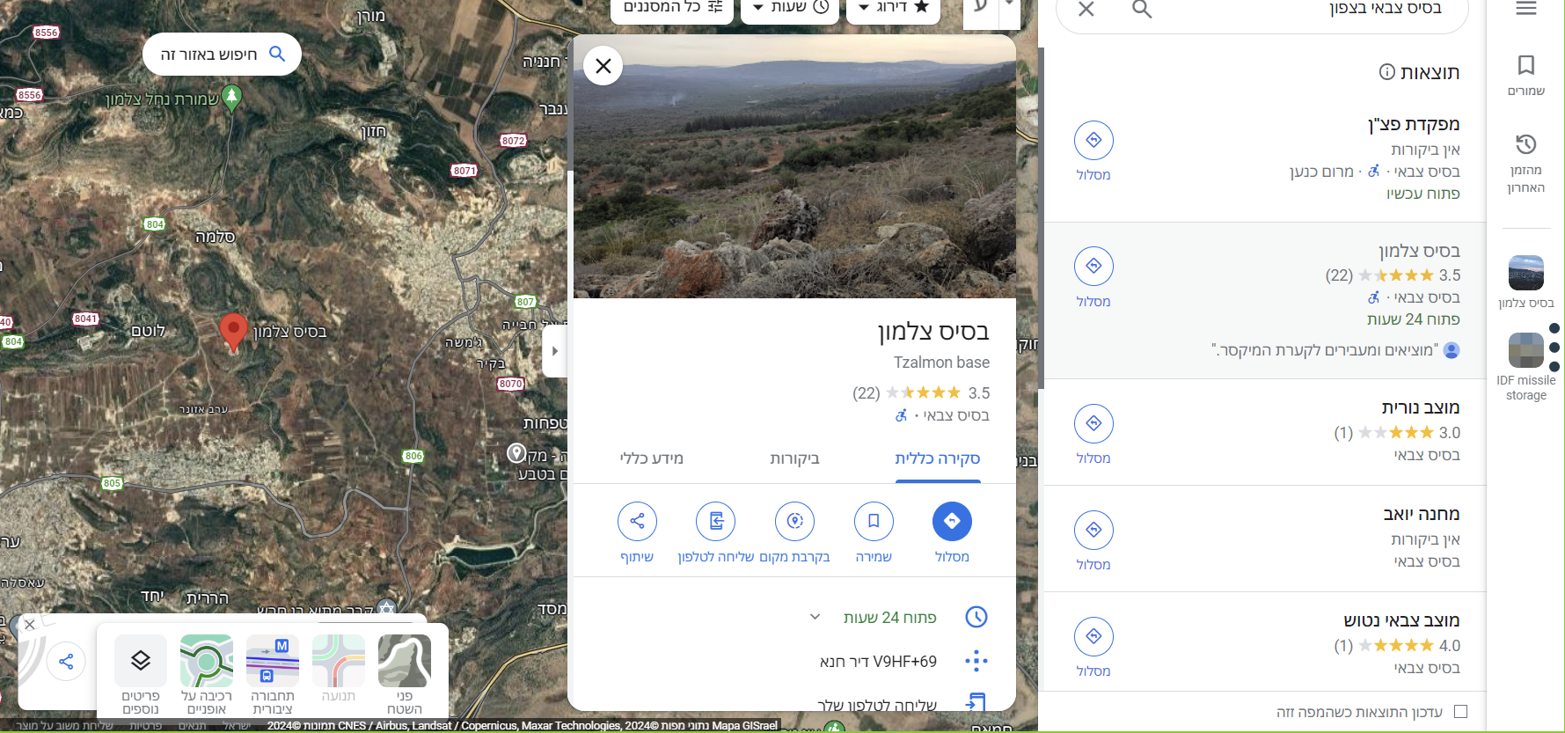
Task: Open the Saved places bookmark icon
Action: [1526, 65]
